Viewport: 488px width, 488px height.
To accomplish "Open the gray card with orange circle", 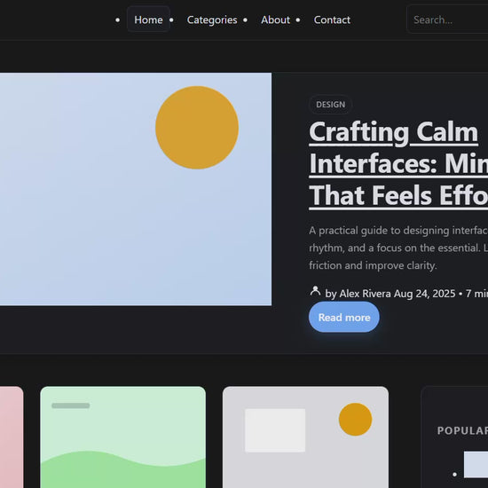I will (305, 437).
